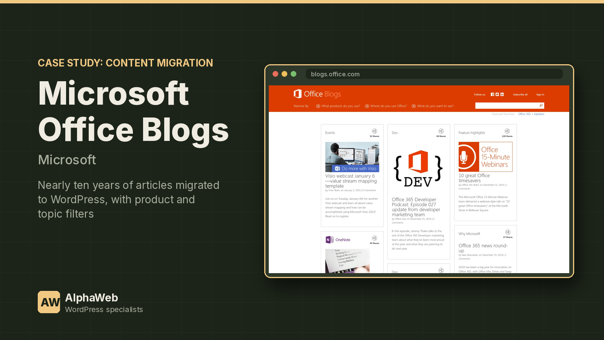Open the OneNote list photo thumbnail
604x340 pixels.
[347, 261]
